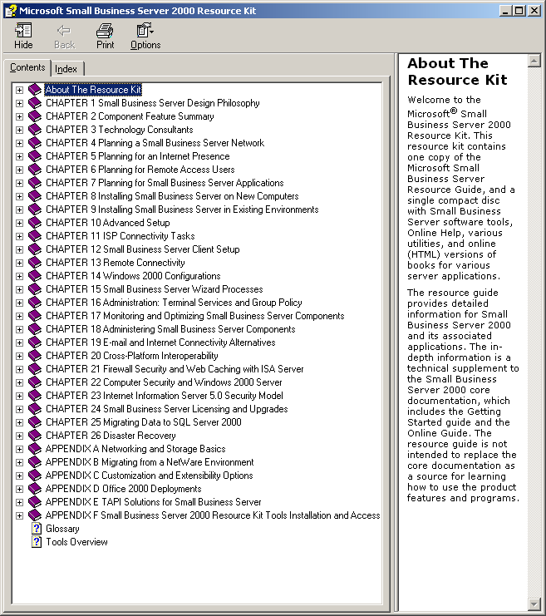The image size is (546, 616).
Task: Expand APPENDIX A Networking node
Action: [19, 449]
